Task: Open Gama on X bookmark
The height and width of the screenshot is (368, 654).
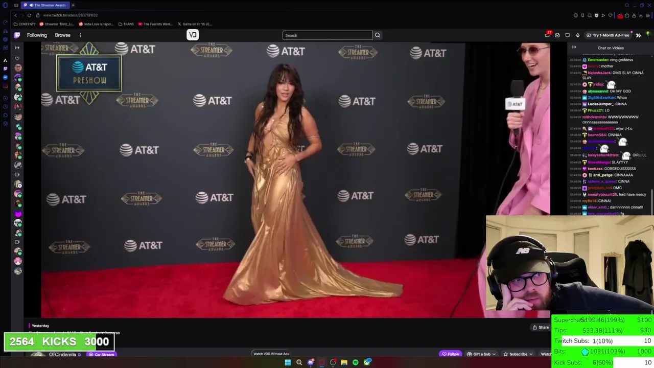Action: point(195,24)
